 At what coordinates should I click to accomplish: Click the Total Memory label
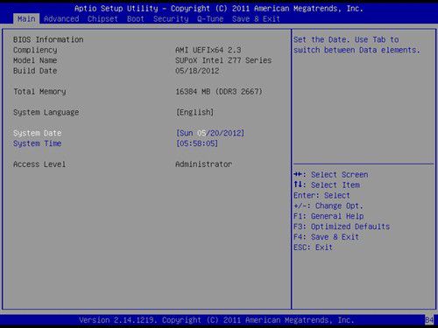tap(39, 92)
